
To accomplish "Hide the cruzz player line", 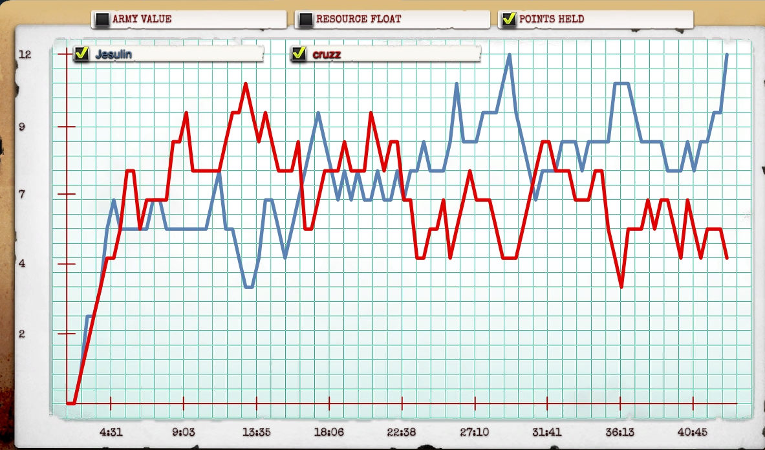I will click(299, 53).
